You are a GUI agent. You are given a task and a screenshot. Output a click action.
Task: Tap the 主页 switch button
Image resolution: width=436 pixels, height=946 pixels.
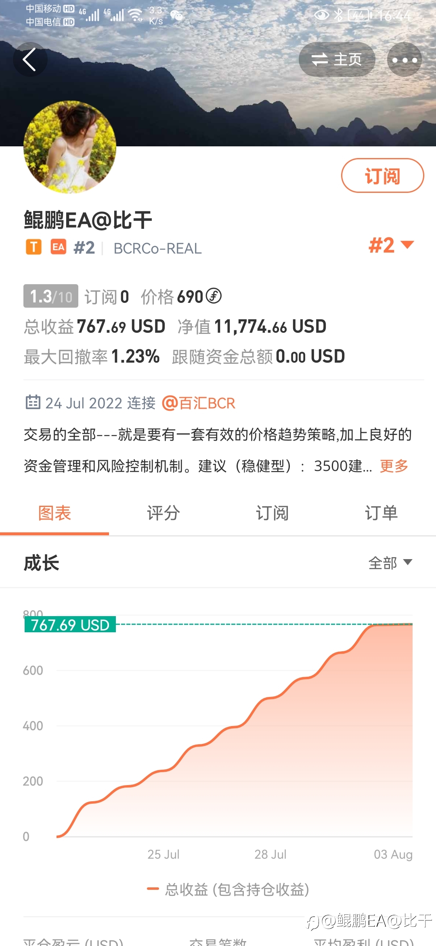[x=337, y=60]
